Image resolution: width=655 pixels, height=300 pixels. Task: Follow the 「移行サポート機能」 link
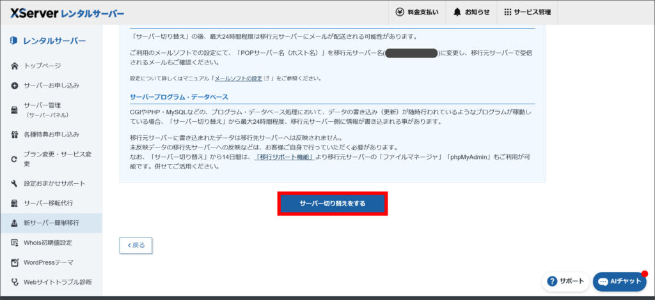pyautogui.click(x=285, y=157)
